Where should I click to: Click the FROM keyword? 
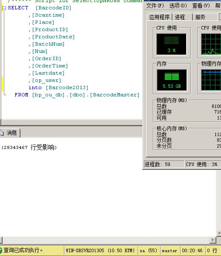[21, 95]
